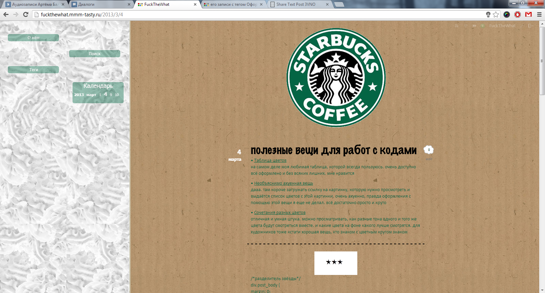The width and height of the screenshot is (545, 293).
Task: Open the Share Text Post 3VNO tab
Action: [x=299, y=4]
